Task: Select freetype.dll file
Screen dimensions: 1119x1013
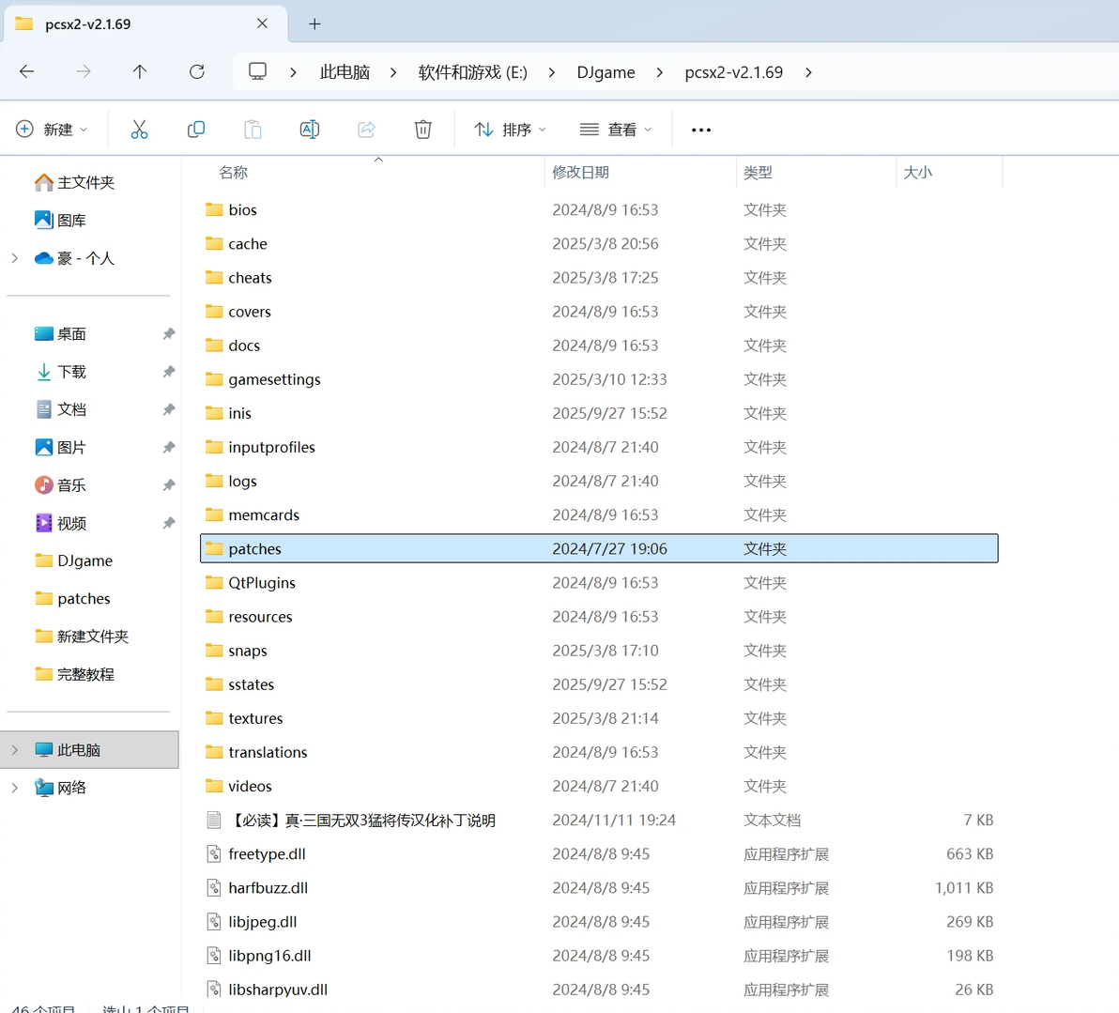Action: click(x=600, y=853)
